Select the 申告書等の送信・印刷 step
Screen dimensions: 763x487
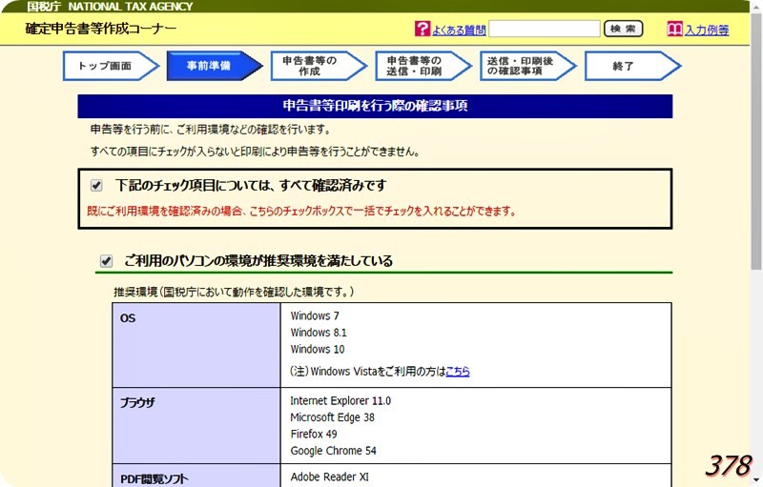click(423, 66)
